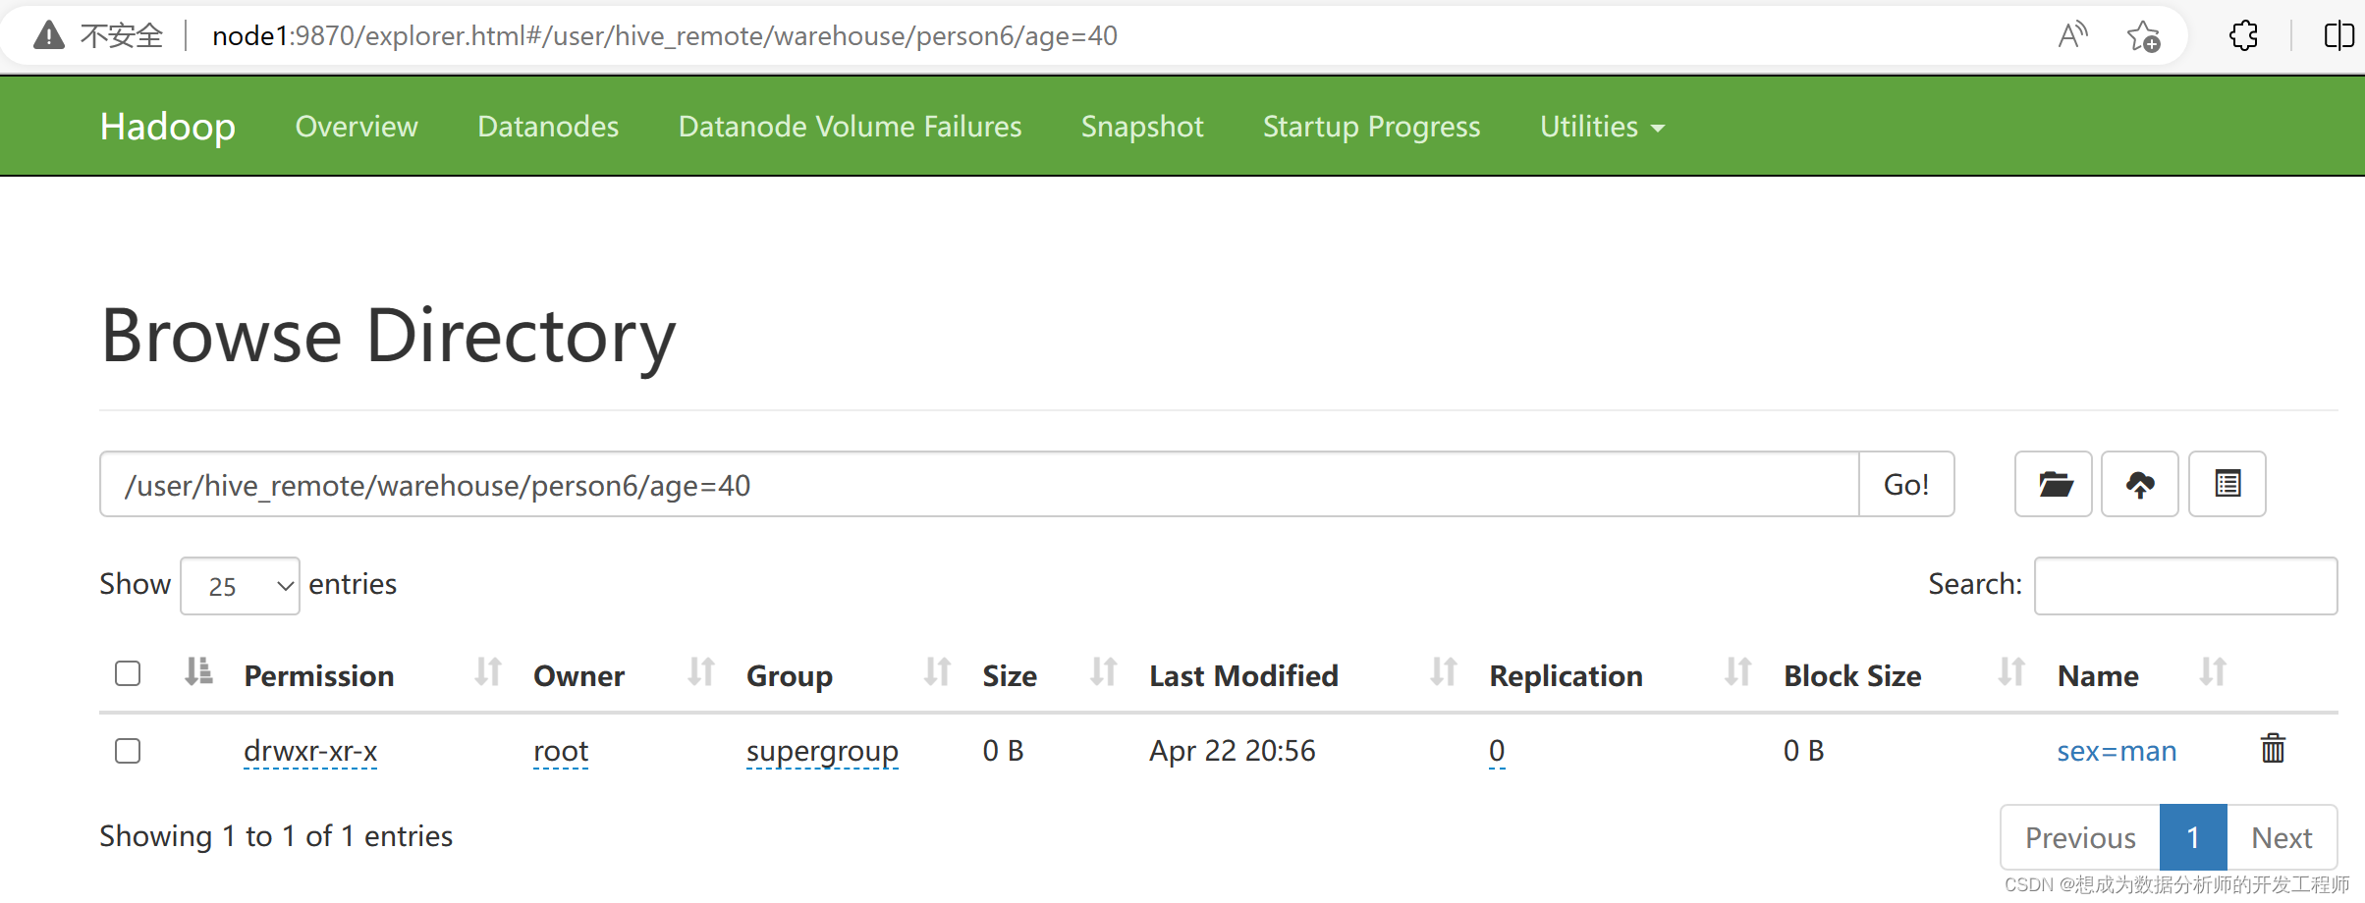The width and height of the screenshot is (2365, 903).
Task: Click the Next pagination button
Action: click(x=2282, y=837)
